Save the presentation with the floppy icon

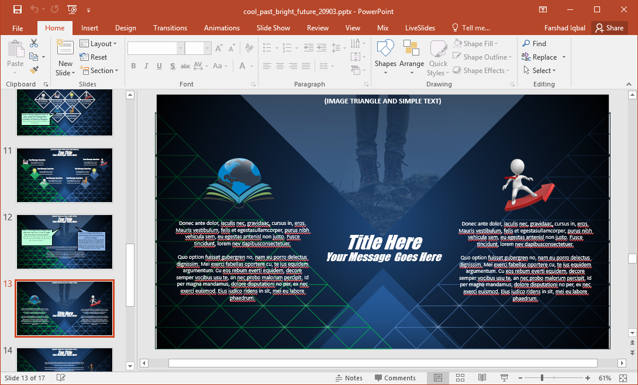(x=18, y=10)
